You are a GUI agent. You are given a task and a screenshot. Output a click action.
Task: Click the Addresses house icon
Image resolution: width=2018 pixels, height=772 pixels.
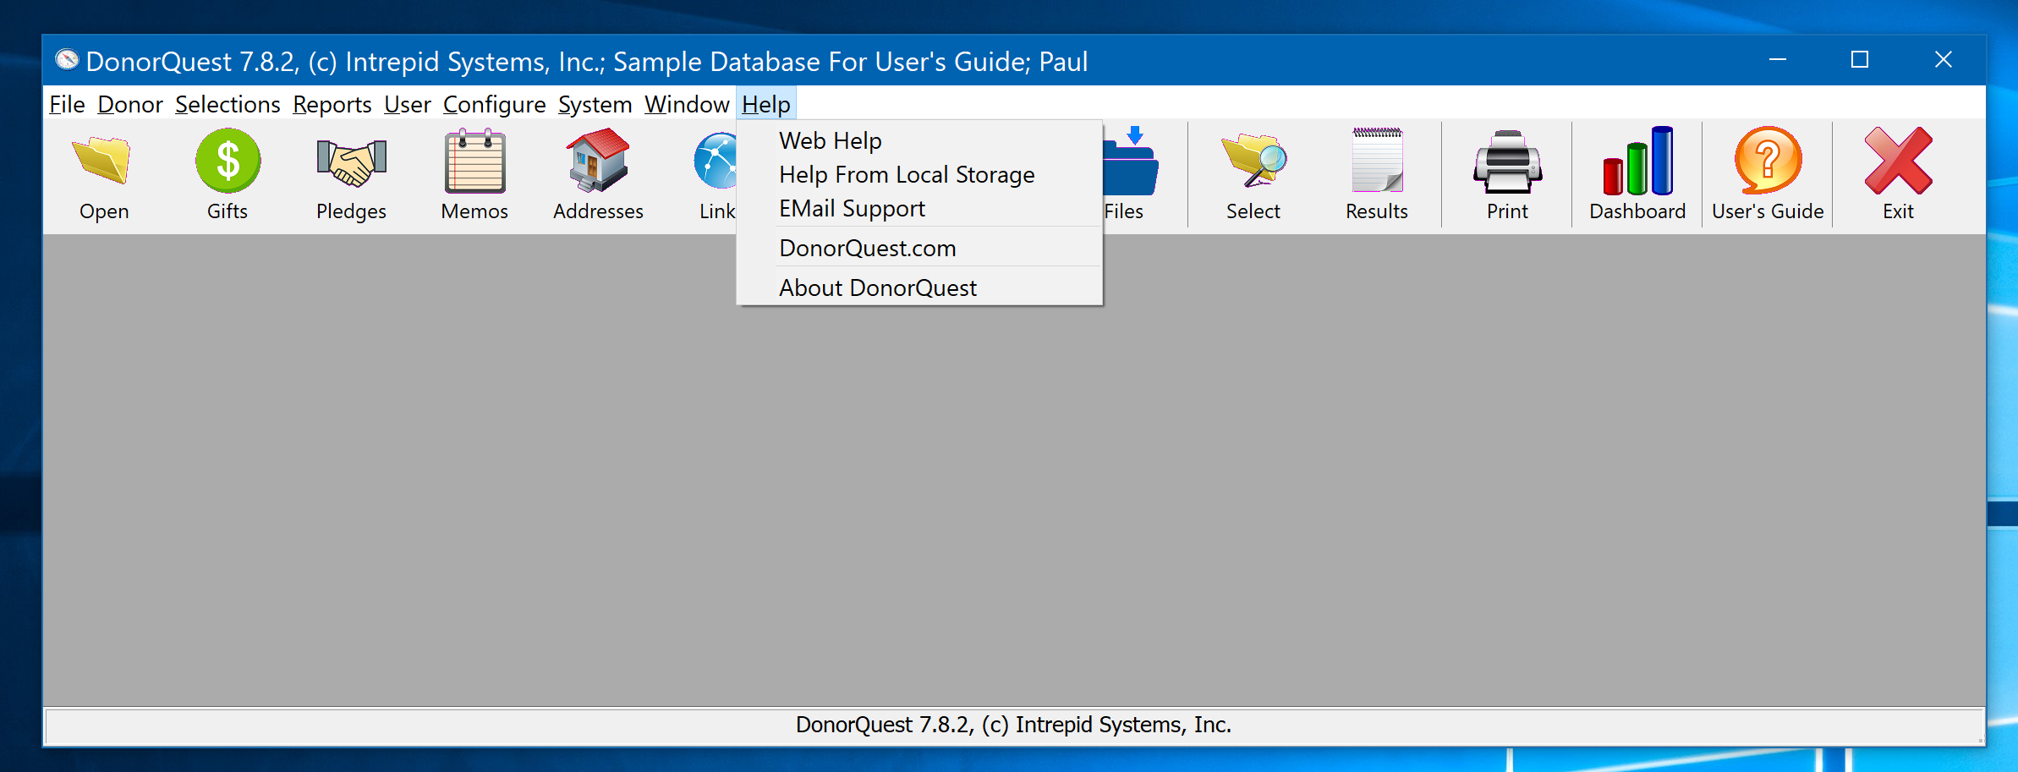(x=598, y=161)
